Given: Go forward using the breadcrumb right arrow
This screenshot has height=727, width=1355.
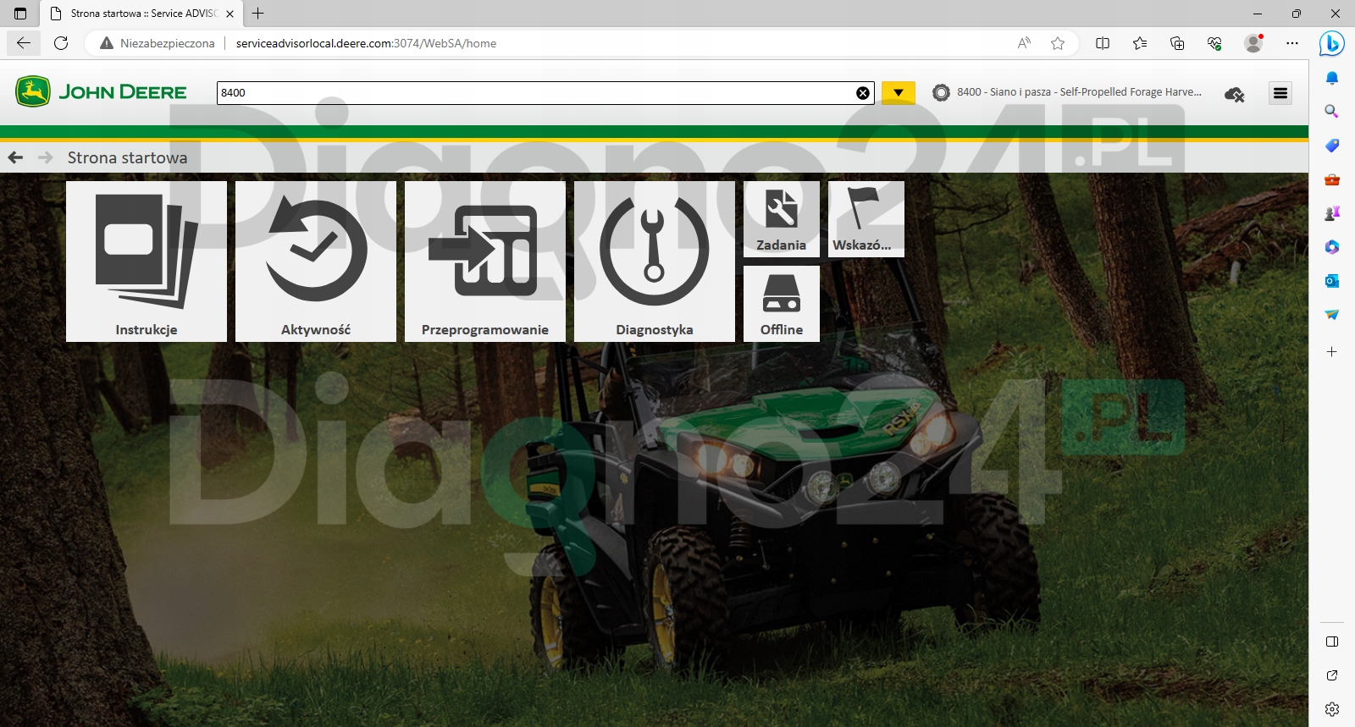Looking at the screenshot, I should 46,157.
